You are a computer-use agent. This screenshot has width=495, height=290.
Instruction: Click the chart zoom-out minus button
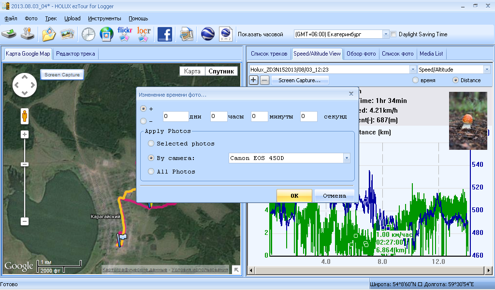tap(265, 80)
